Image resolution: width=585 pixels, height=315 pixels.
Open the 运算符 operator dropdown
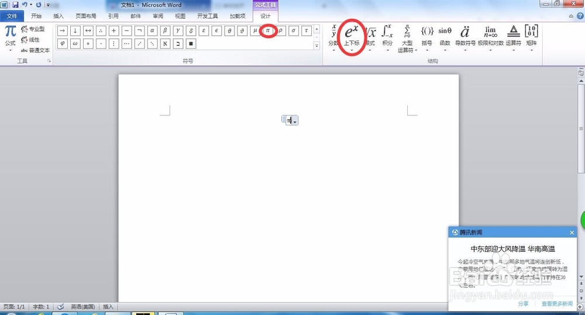[x=514, y=38]
